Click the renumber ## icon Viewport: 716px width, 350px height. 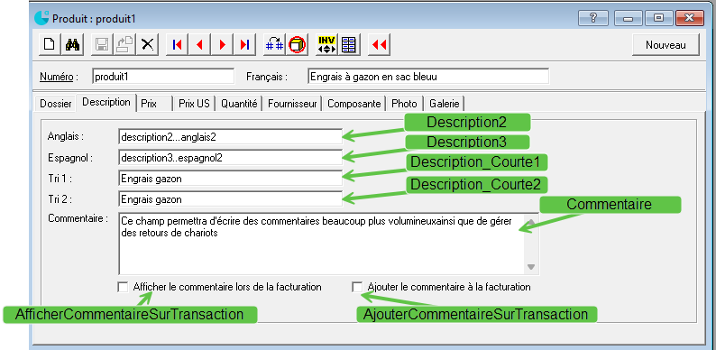pos(274,44)
